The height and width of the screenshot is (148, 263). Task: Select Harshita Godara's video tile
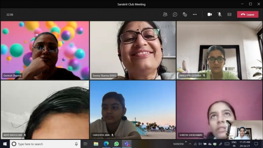(x=219, y=50)
